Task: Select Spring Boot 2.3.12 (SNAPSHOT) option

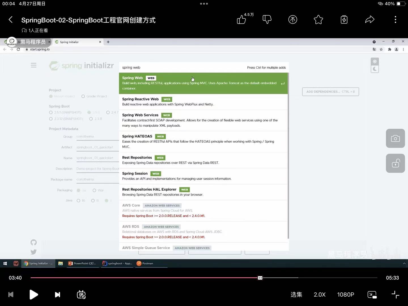Action: (51, 119)
